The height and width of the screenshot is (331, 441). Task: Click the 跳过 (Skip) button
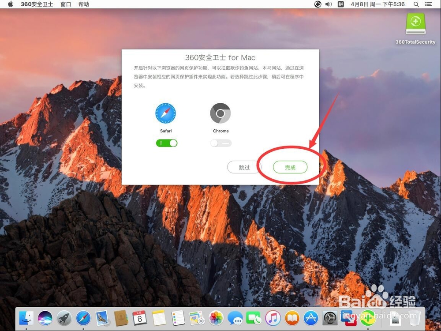(244, 167)
